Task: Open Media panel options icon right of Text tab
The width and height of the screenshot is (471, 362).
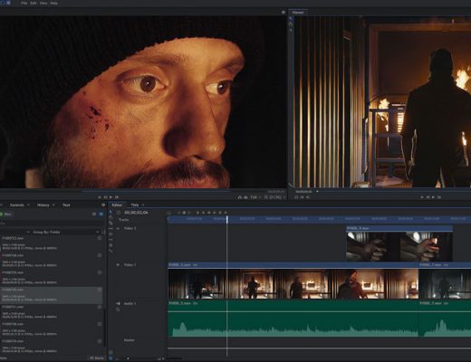Action: [x=103, y=205]
